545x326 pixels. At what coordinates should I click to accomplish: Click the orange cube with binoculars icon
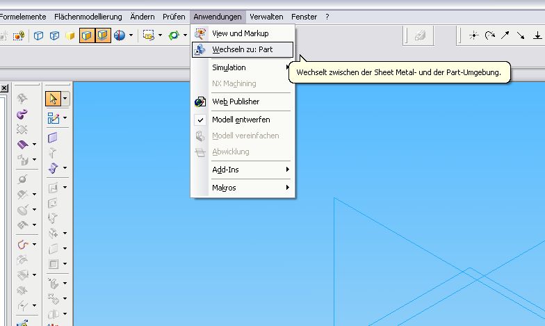coord(18,35)
